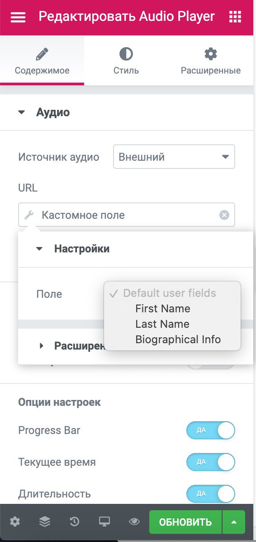Click the ОБНОВИТЬ button
Screen dimensions: 256x542
185,522
